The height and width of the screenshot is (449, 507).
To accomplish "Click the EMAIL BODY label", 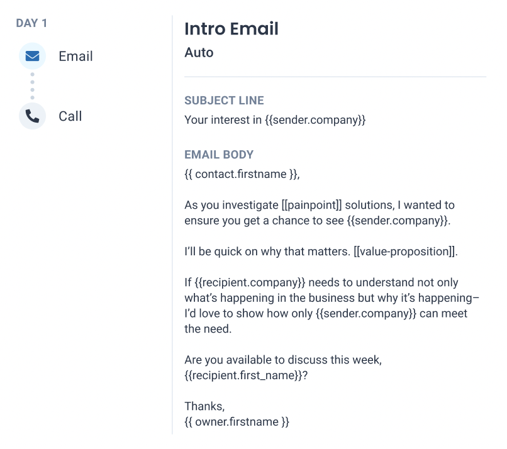I will tap(219, 155).
